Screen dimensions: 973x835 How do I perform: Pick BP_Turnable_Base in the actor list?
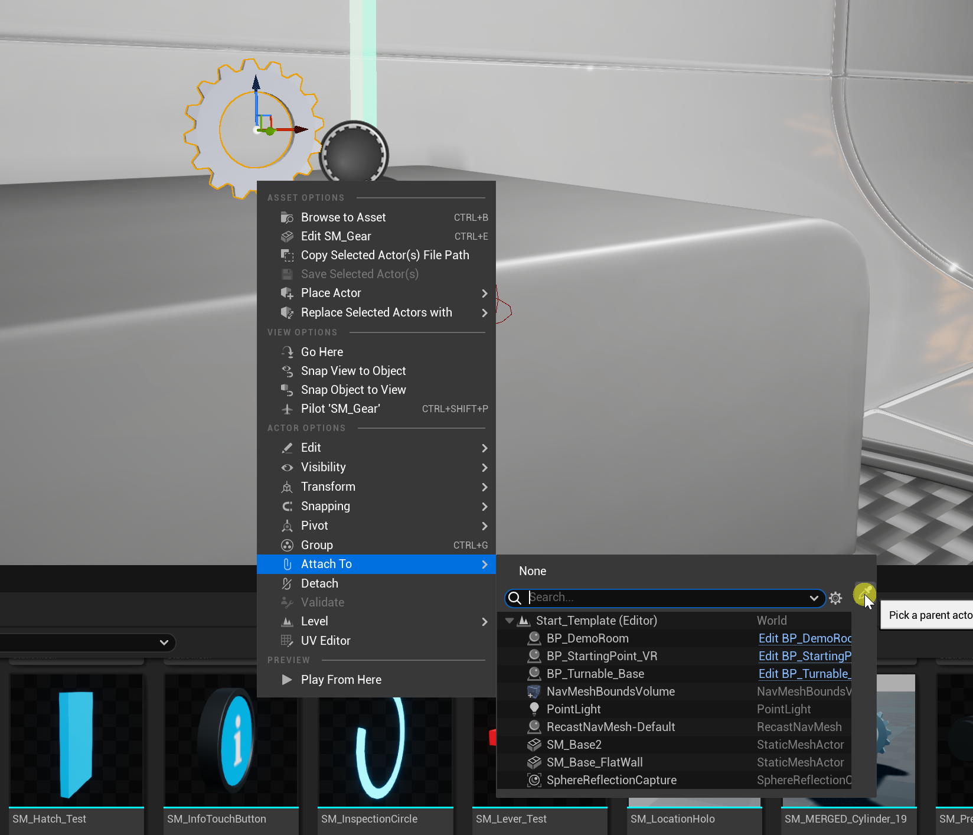pos(595,674)
